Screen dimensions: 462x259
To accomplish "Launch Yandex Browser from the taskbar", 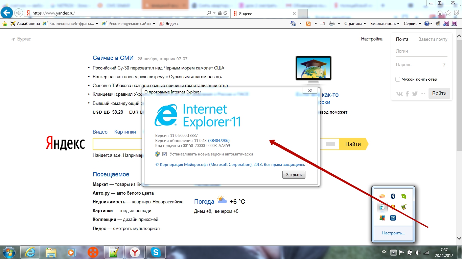I will point(135,252).
